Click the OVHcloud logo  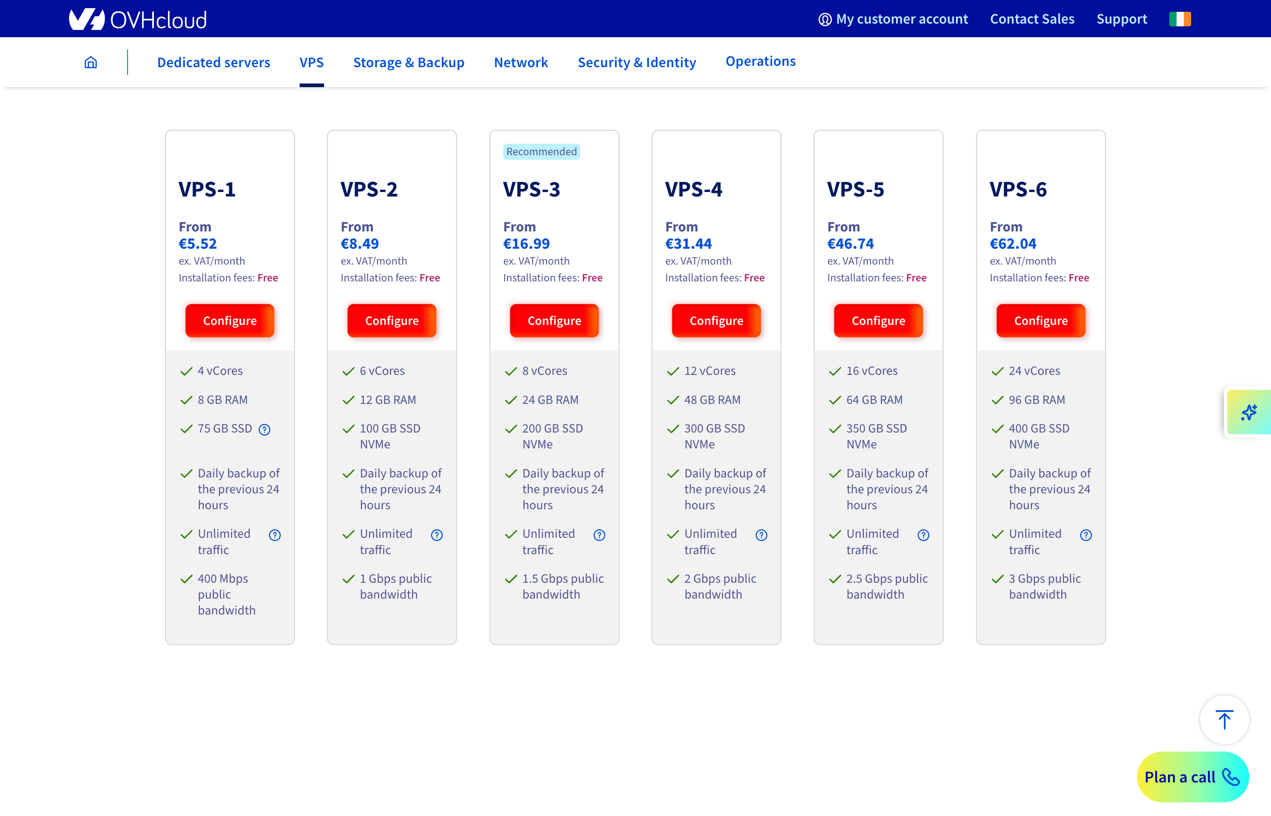pyautogui.click(x=138, y=20)
